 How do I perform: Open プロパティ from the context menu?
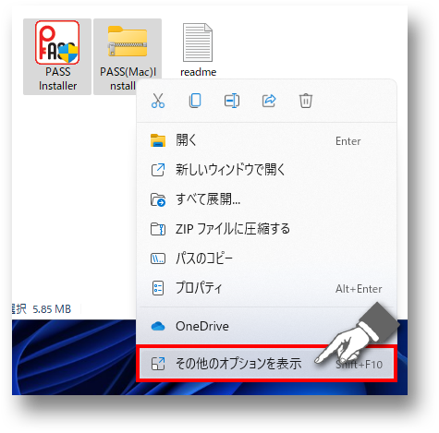[x=266, y=289]
